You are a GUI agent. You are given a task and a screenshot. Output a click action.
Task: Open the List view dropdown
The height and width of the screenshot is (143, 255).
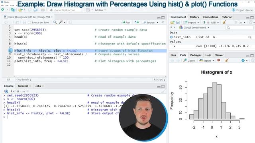(x=240, y=22)
